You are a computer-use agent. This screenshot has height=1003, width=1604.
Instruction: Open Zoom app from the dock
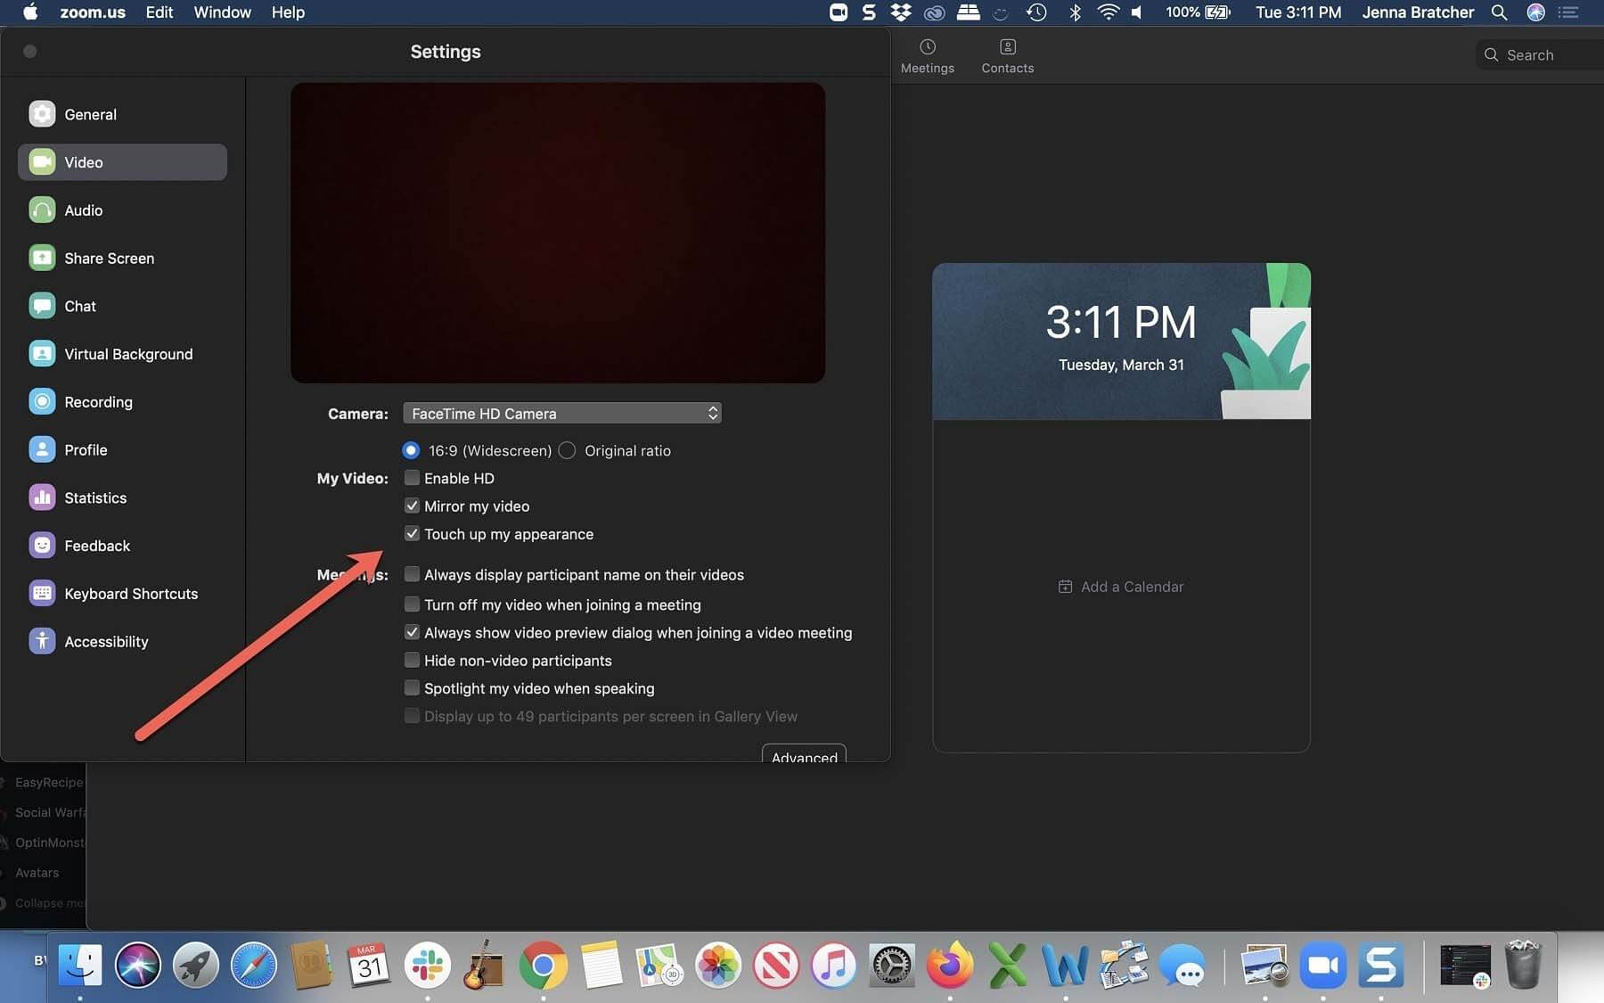tap(1323, 965)
